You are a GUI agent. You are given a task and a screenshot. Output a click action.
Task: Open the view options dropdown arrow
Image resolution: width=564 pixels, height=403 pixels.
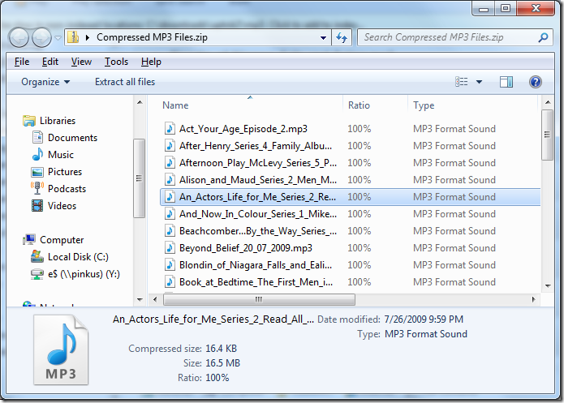(x=479, y=82)
